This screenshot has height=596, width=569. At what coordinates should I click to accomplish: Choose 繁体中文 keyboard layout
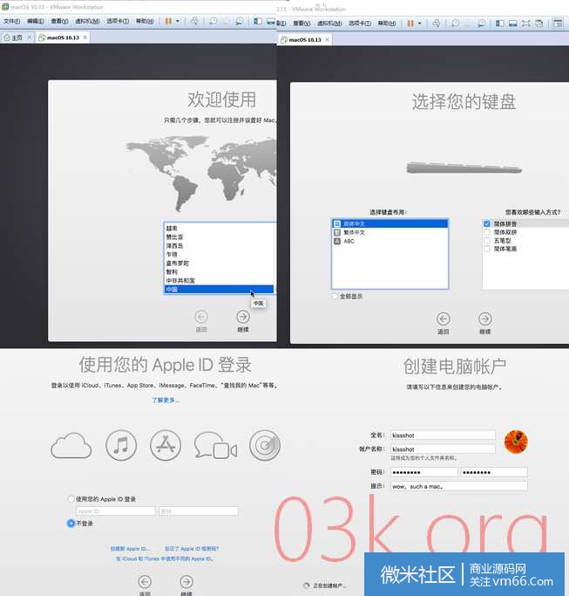pos(389,232)
